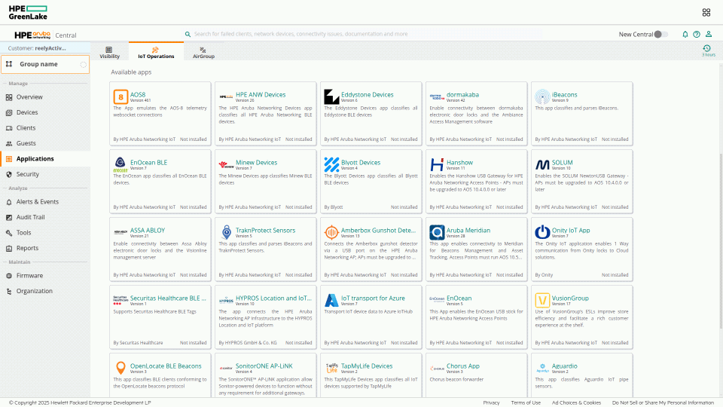The height and width of the screenshot is (407, 723).
Task: Click Not installed status on Hanshow card
Action: 510,207
